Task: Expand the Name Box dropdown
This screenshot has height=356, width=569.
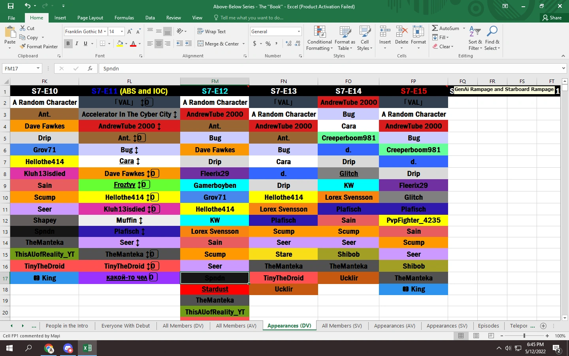Action: (38, 68)
